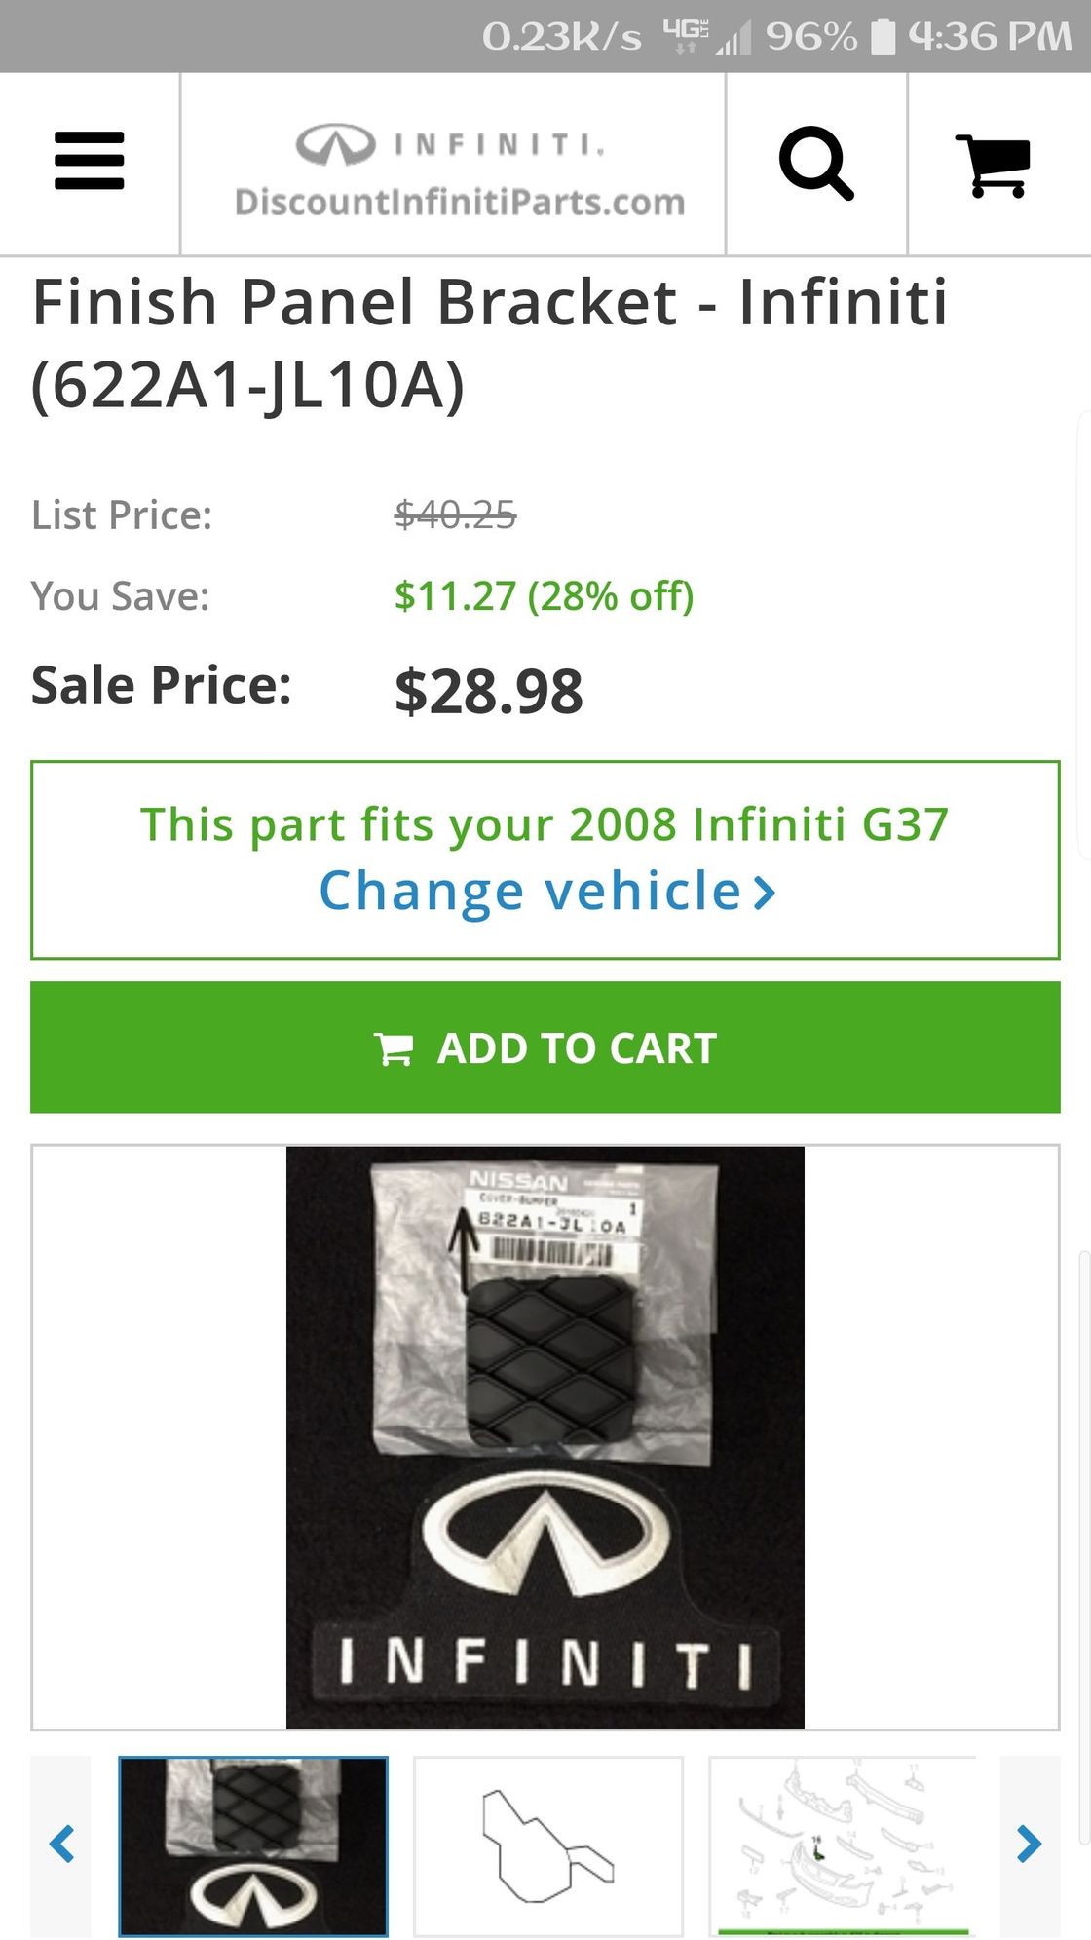This screenshot has width=1091, height=1940.
Task: Expand Change vehicle chevron
Action: click(x=766, y=893)
